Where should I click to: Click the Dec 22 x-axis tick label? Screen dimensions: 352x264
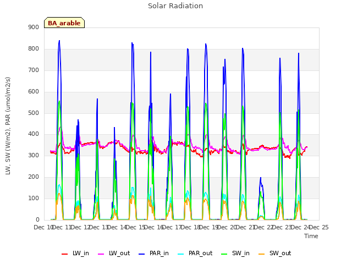(264, 227)
